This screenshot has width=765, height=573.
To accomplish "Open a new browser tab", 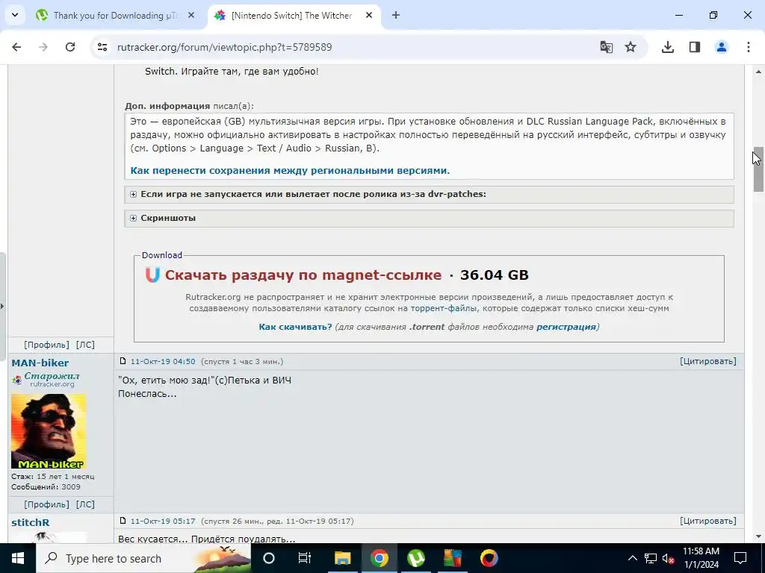I will click(x=396, y=15).
